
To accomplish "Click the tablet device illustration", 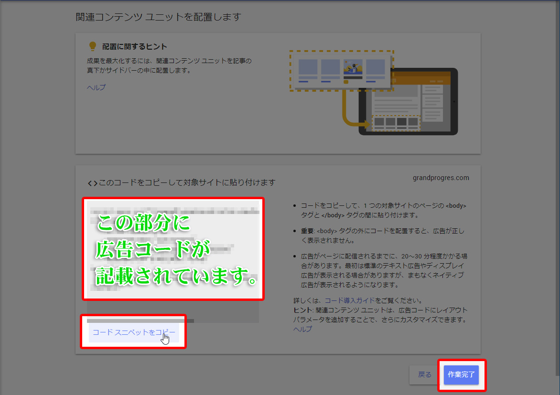I will (x=409, y=101).
